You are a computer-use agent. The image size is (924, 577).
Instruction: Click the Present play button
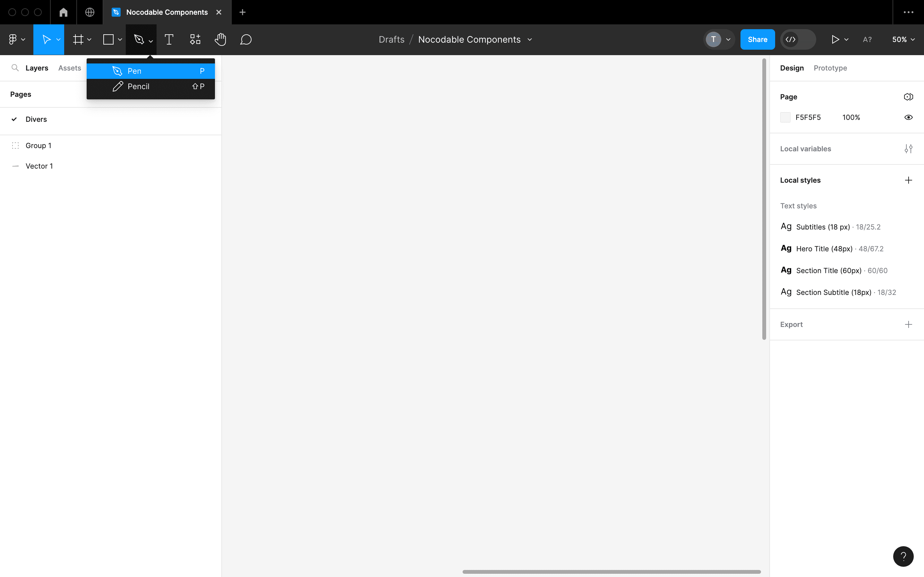(x=835, y=39)
